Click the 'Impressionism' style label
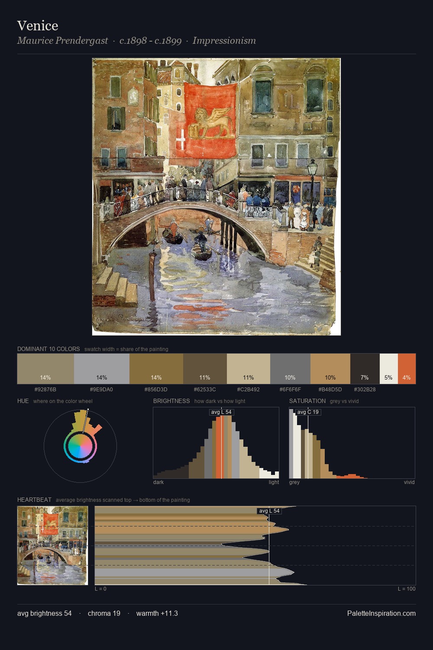 point(224,41)
